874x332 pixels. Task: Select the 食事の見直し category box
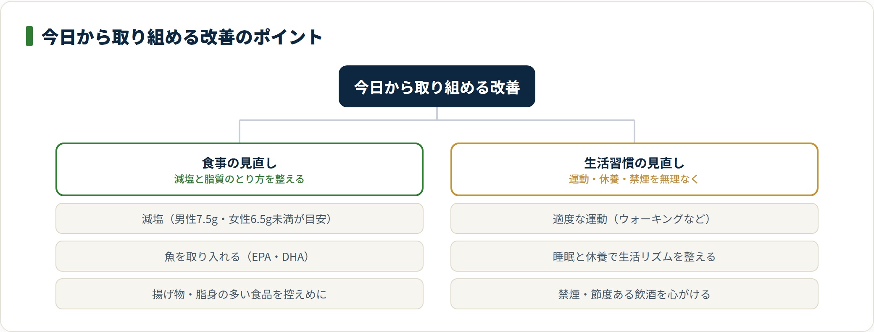pyautogui.click(x=240, y=169)
